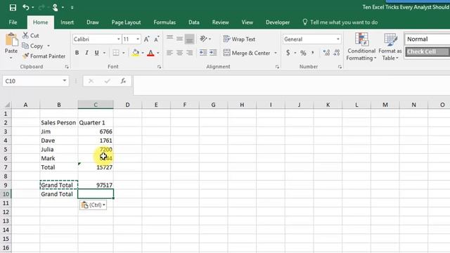
Task: Click the Touch/Mouse mode icon
Action: [x=56, y=7]
